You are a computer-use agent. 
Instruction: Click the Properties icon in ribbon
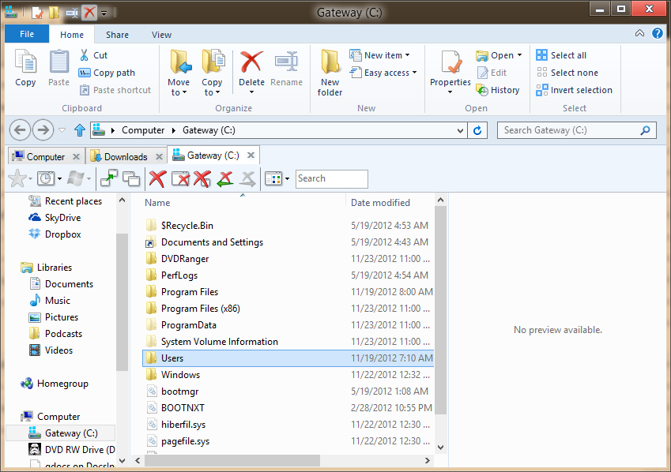tap(450, 62)
